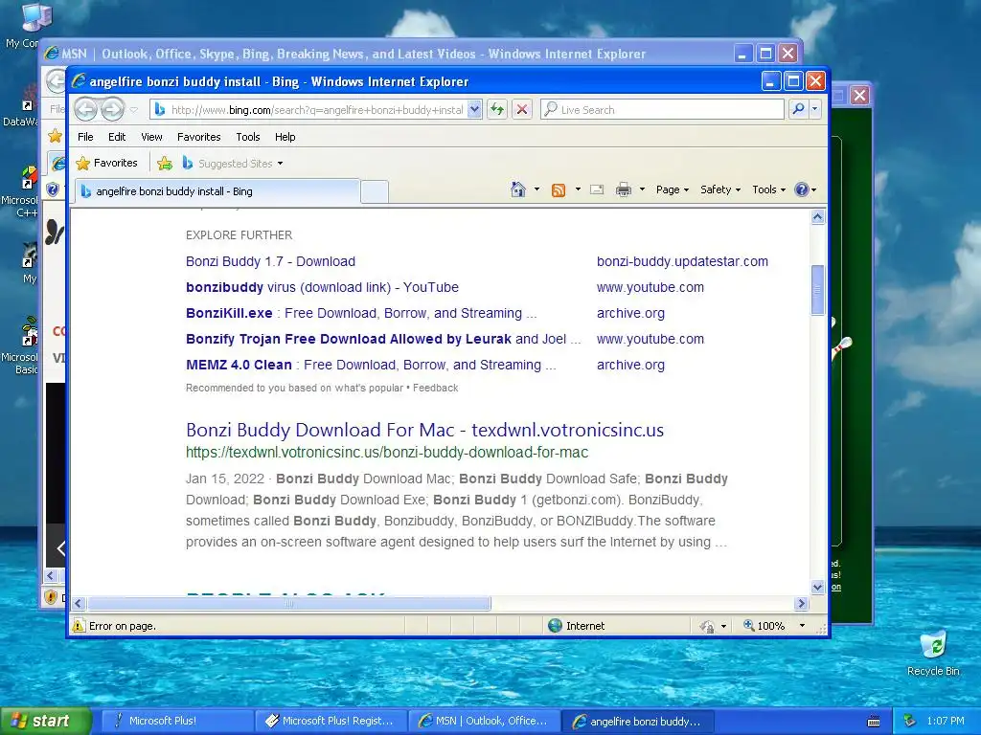Screen dimensions: 981x735
Task: Click the Live Search input box
Action: [x=662, y=109]
